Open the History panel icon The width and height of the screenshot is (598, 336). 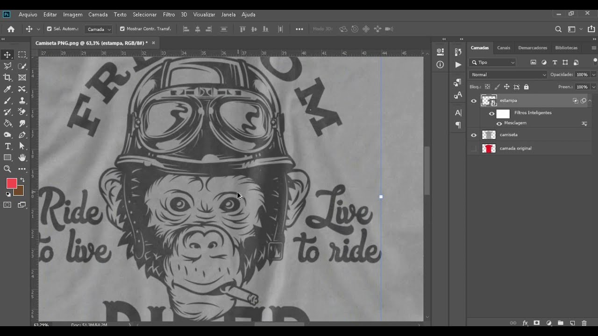(x=458, y=52)
